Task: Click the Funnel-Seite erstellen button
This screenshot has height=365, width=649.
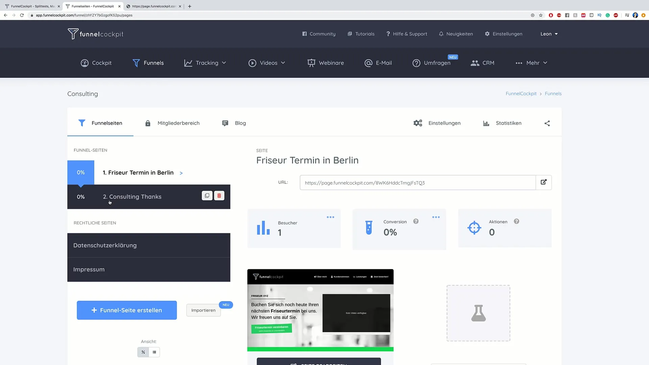Action: tap(127, 310)
